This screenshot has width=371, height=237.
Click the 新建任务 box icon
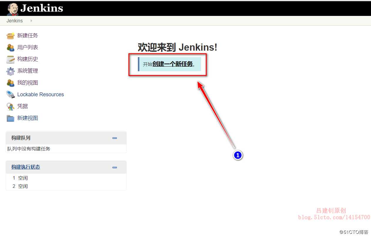10,36
